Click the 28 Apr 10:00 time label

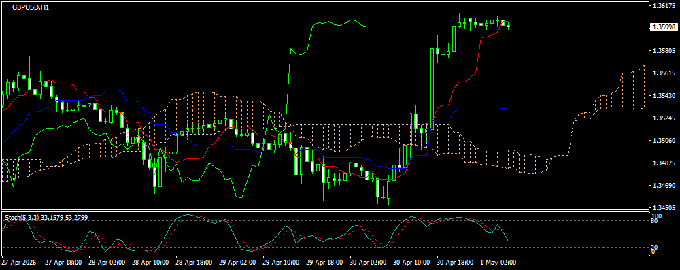click(x=150, y=263)
